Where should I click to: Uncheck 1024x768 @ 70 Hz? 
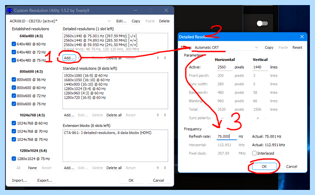[14, 131]
